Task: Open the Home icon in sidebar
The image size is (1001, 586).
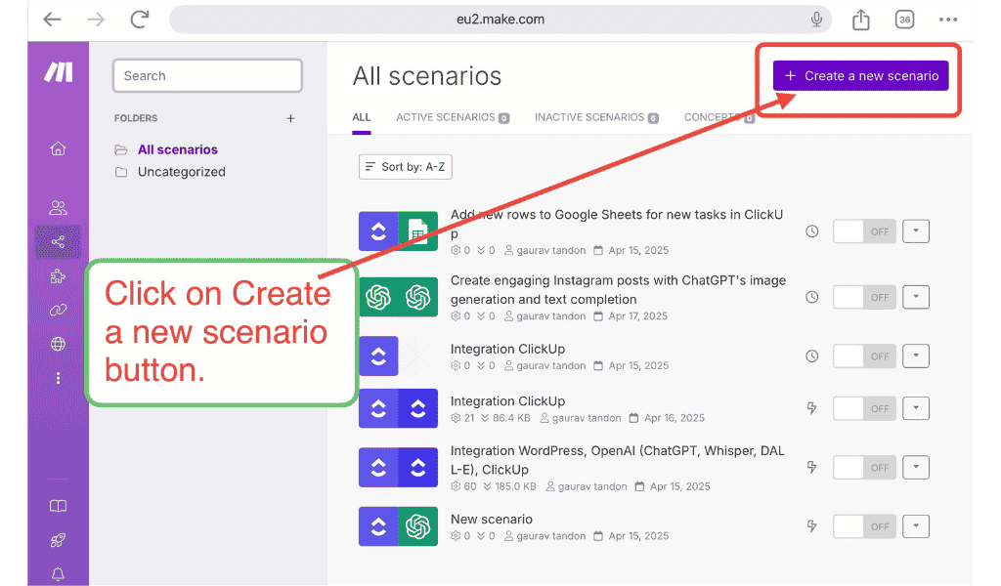Action: (58, 148)
